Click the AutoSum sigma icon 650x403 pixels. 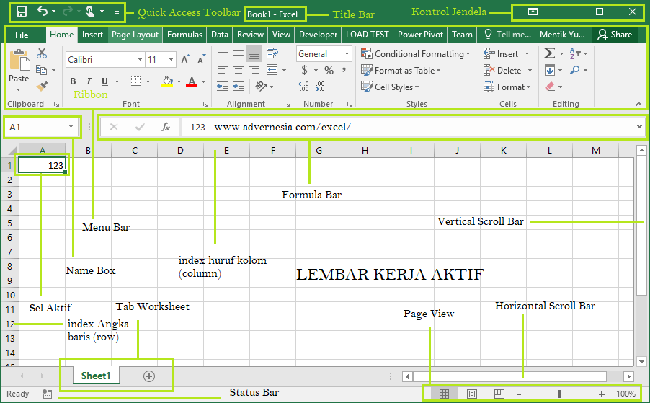549,53
